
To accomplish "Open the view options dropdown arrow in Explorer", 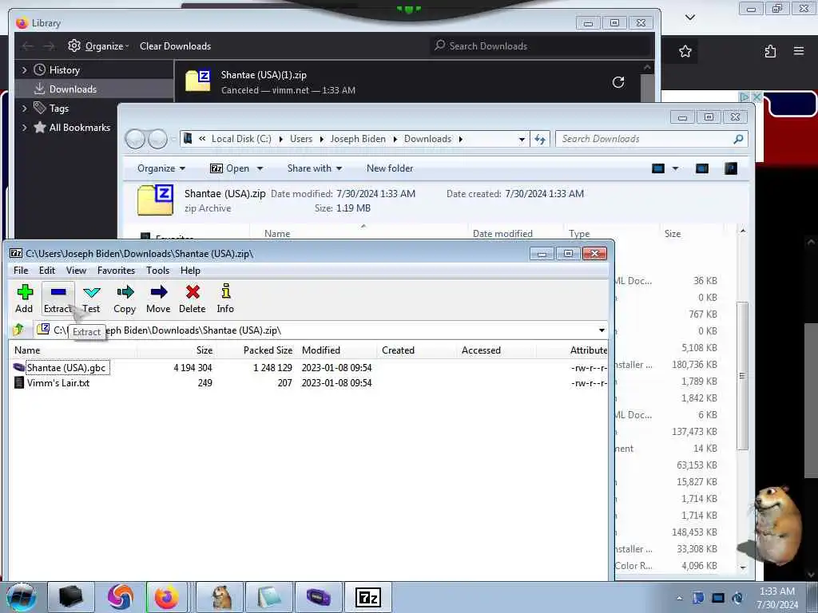I will [675, 168].
